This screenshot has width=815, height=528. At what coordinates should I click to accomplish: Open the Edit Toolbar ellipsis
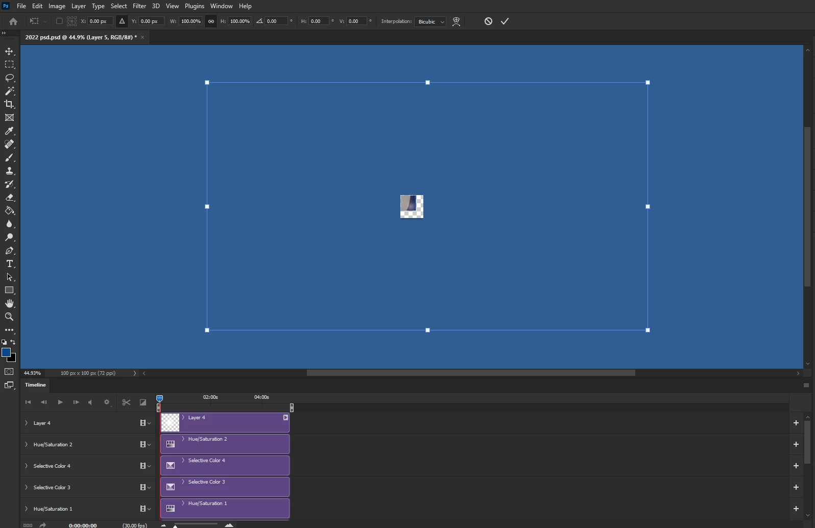coord(9,330)
